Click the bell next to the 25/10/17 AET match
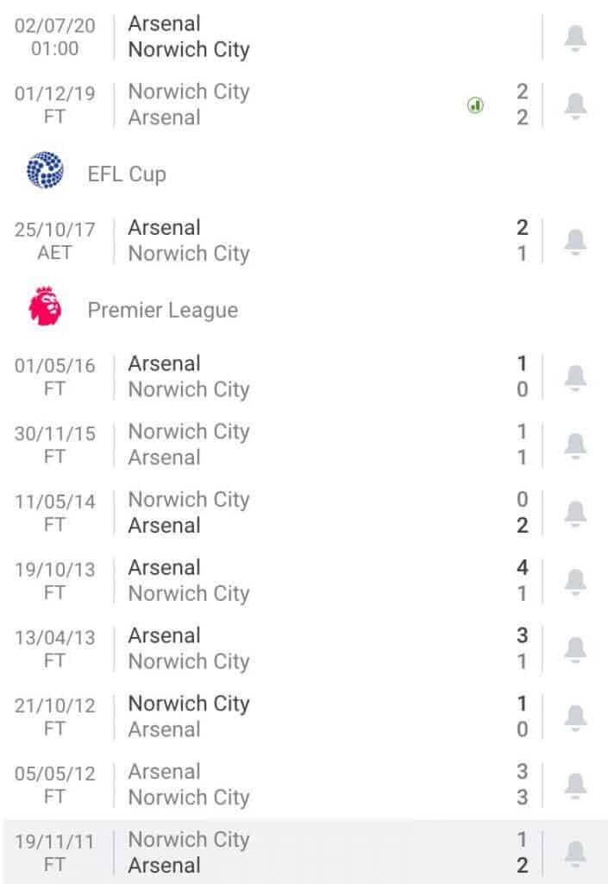 (574, 240)
